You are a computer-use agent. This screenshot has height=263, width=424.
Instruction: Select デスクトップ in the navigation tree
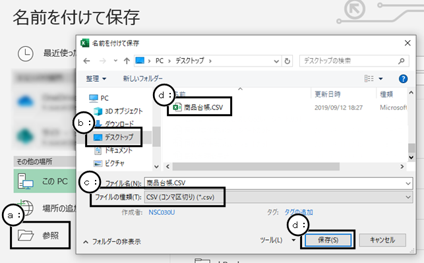click(113, 137)
